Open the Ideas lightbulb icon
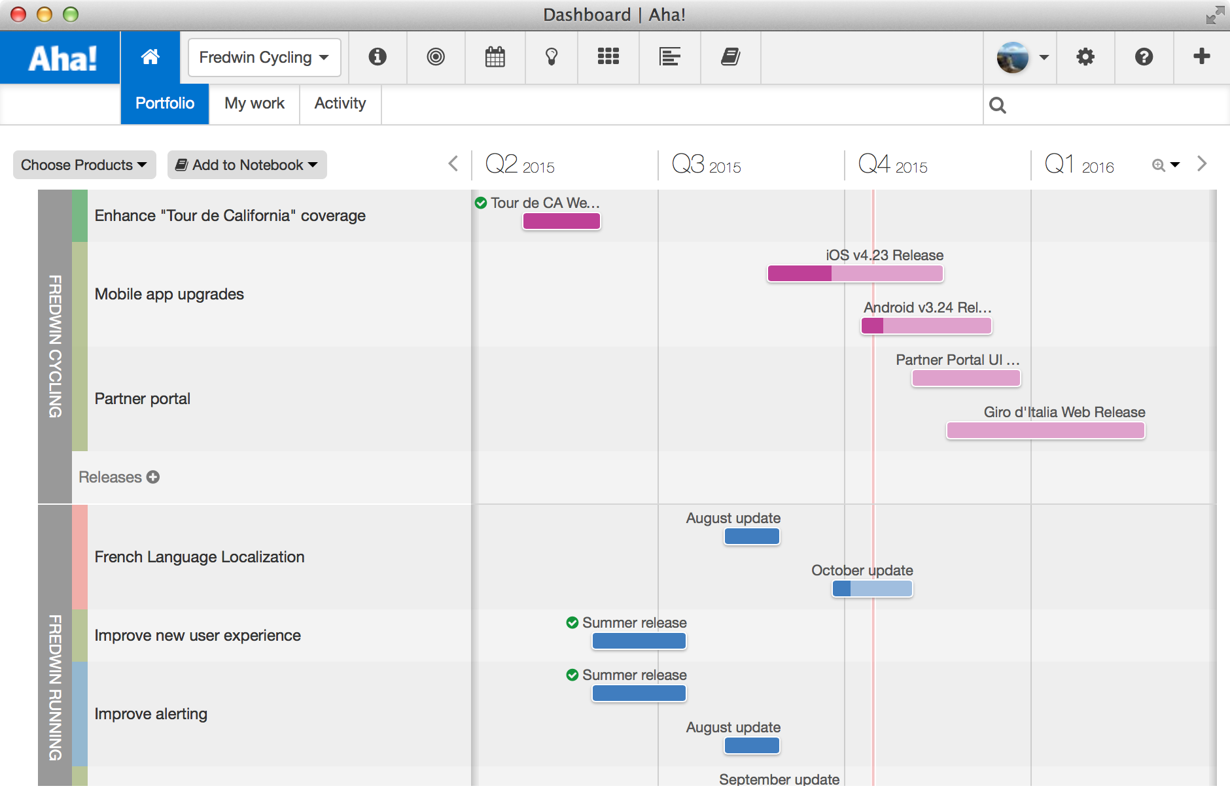This screenshot has width=1230, height=799. 552,57
